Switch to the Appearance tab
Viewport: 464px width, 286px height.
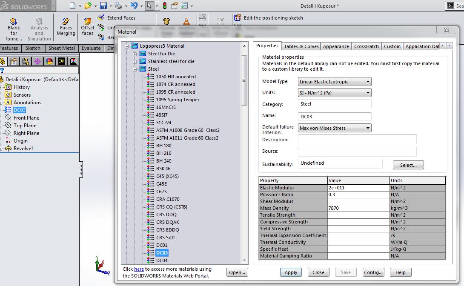coord(336,46)
